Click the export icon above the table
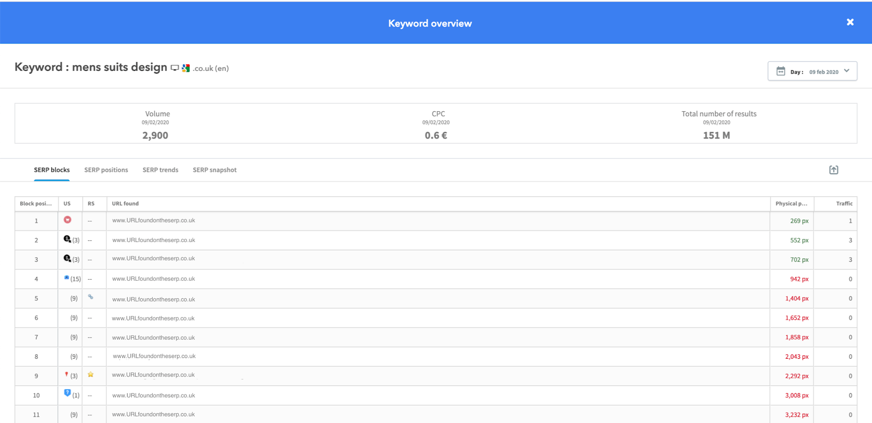The height and width of the screenshot is (423, 872). (x=834, y=170)
